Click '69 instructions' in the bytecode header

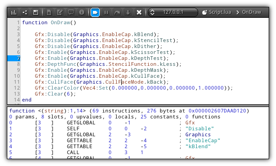click(116, 111)
